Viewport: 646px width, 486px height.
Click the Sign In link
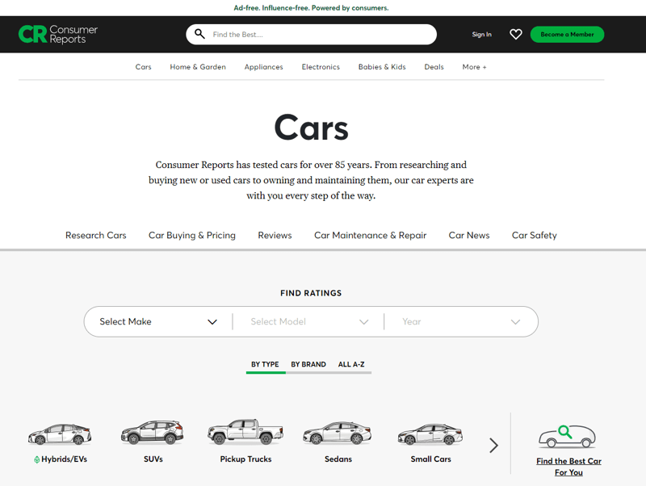[481, 34]
